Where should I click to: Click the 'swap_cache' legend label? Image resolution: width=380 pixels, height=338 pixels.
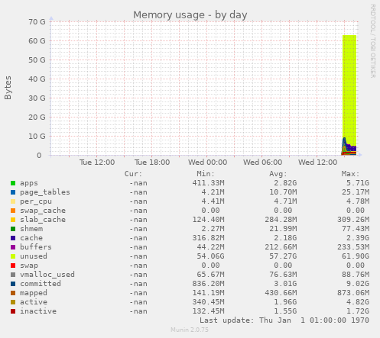(43, 211)
